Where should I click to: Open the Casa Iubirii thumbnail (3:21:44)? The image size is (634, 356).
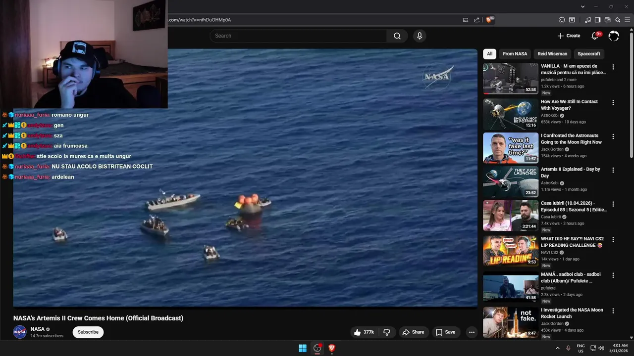(510, 215)
